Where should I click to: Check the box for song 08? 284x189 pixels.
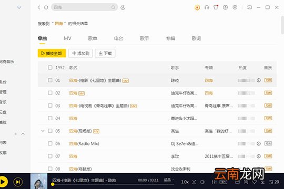click(x=50, y=169)
